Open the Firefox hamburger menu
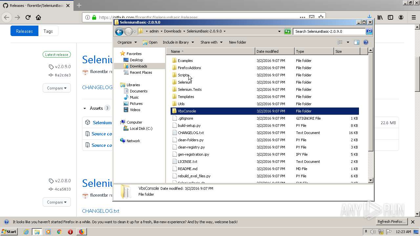Screen dimensions: 420x236 coord(413,17)
